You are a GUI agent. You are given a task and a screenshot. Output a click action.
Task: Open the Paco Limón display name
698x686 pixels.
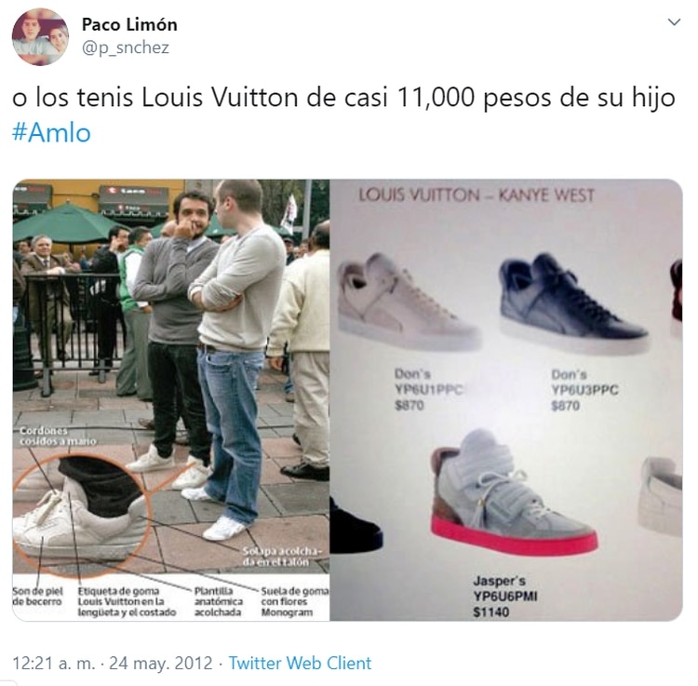click(x=129, y=24)
